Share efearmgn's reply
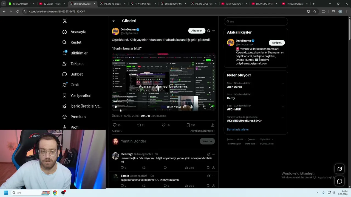Image resolution: width=351 pixels, height=197 pixels. pyautogui.click(x=214, y=168)
